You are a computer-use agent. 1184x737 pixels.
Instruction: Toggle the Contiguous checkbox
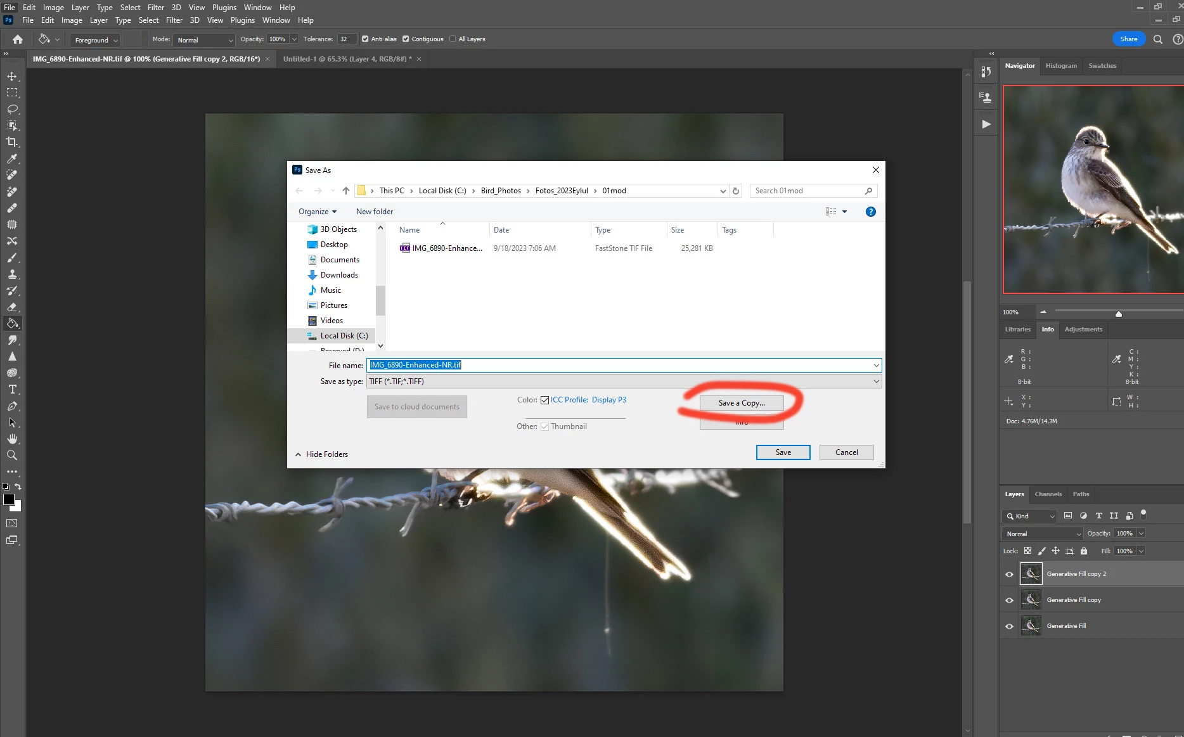pos(406,39)
